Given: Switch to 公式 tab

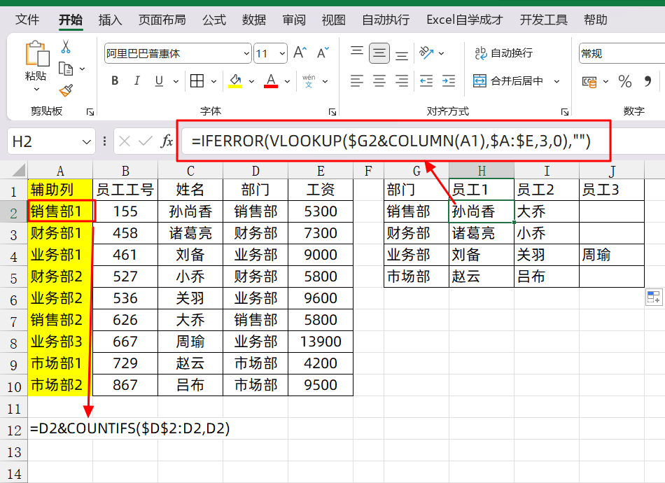Looking at the screenshot, I should (213, 20).
